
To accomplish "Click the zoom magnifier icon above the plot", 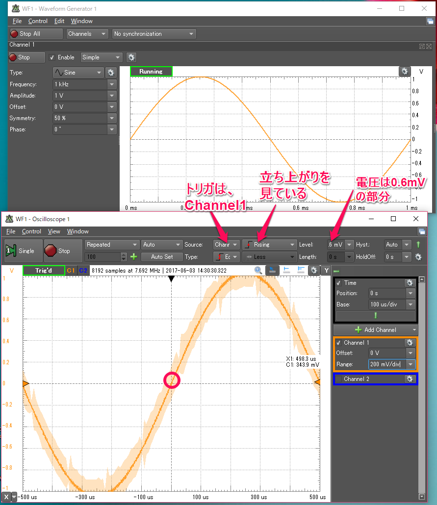I will (258, 270).
